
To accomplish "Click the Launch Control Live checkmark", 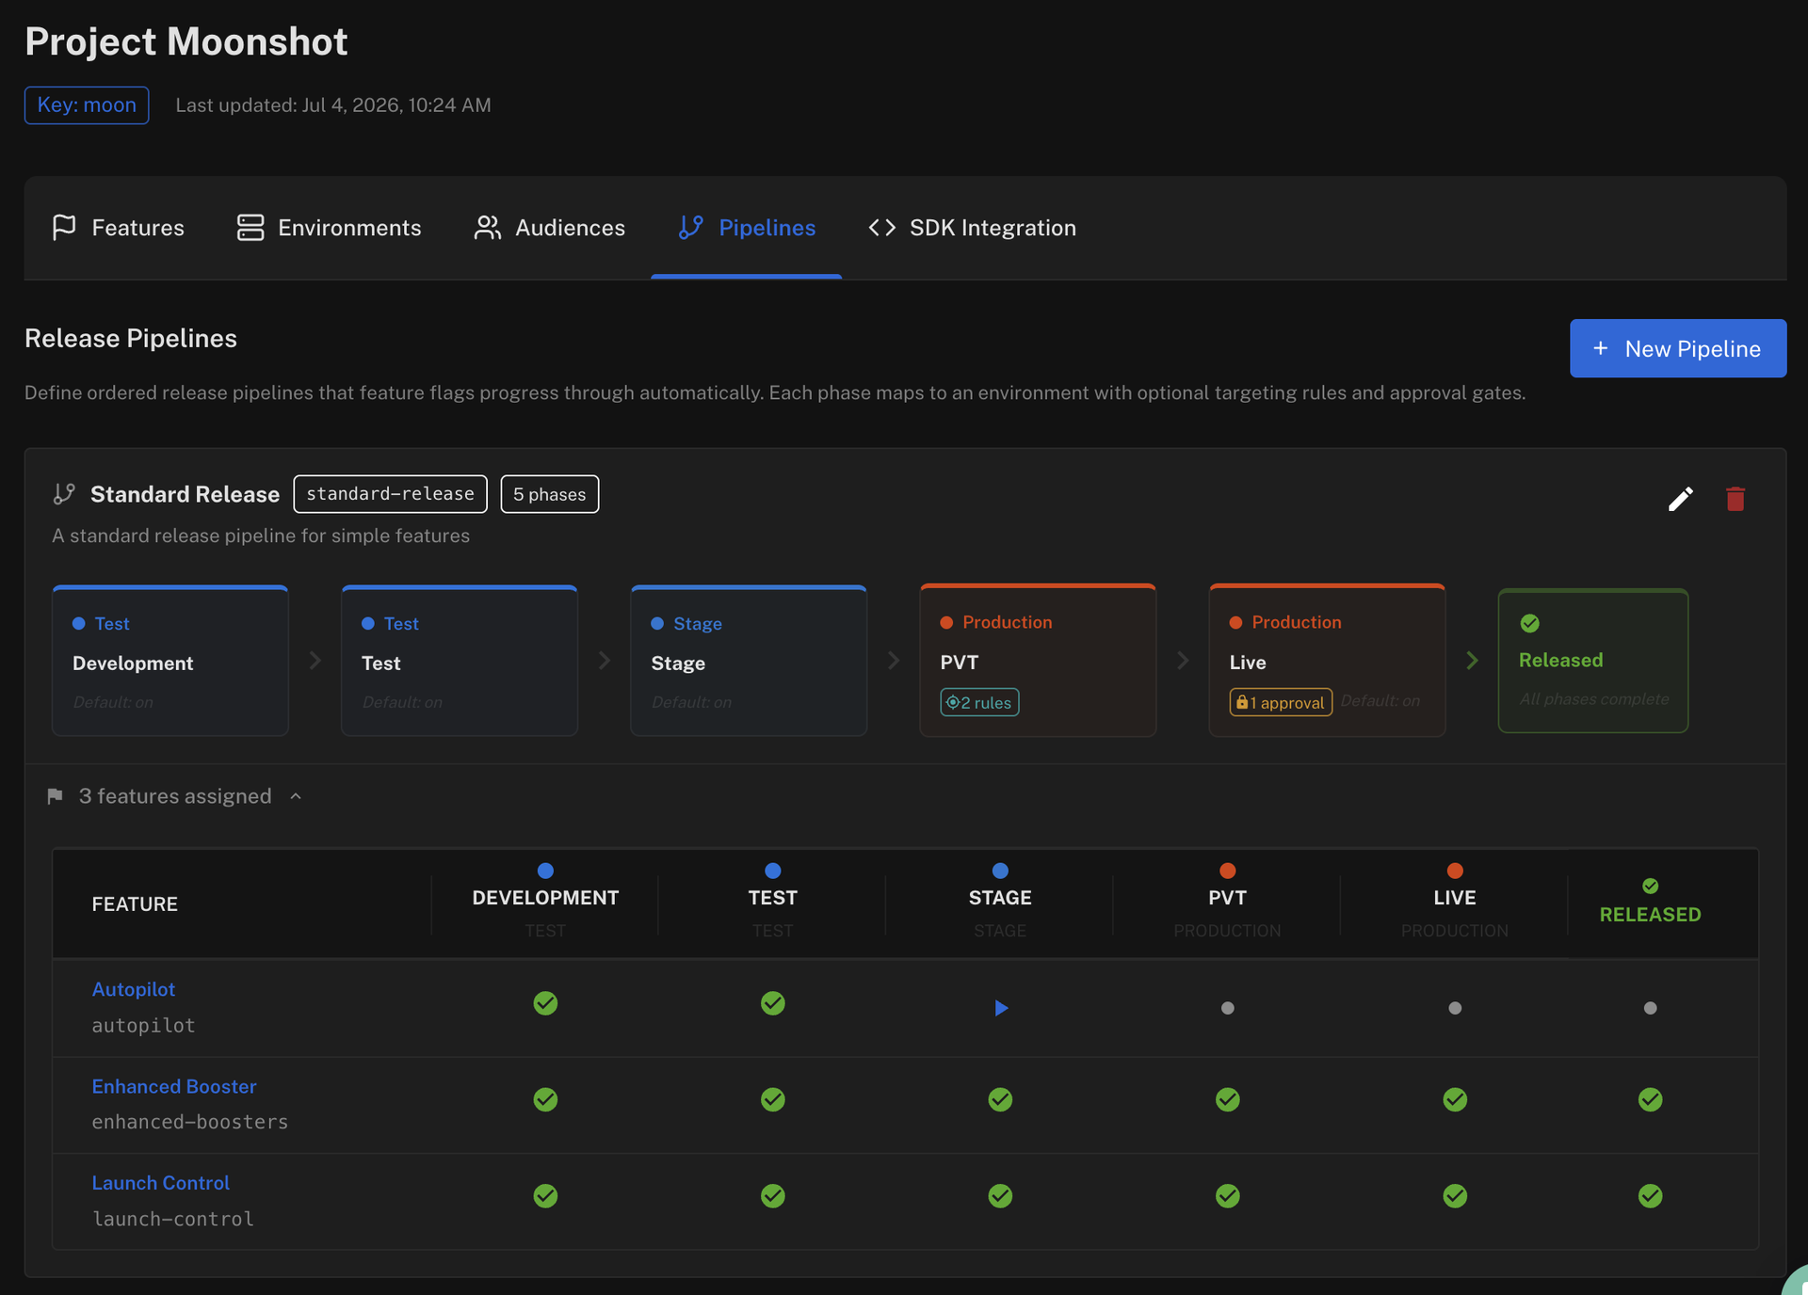I will tap(1455, 1195).
